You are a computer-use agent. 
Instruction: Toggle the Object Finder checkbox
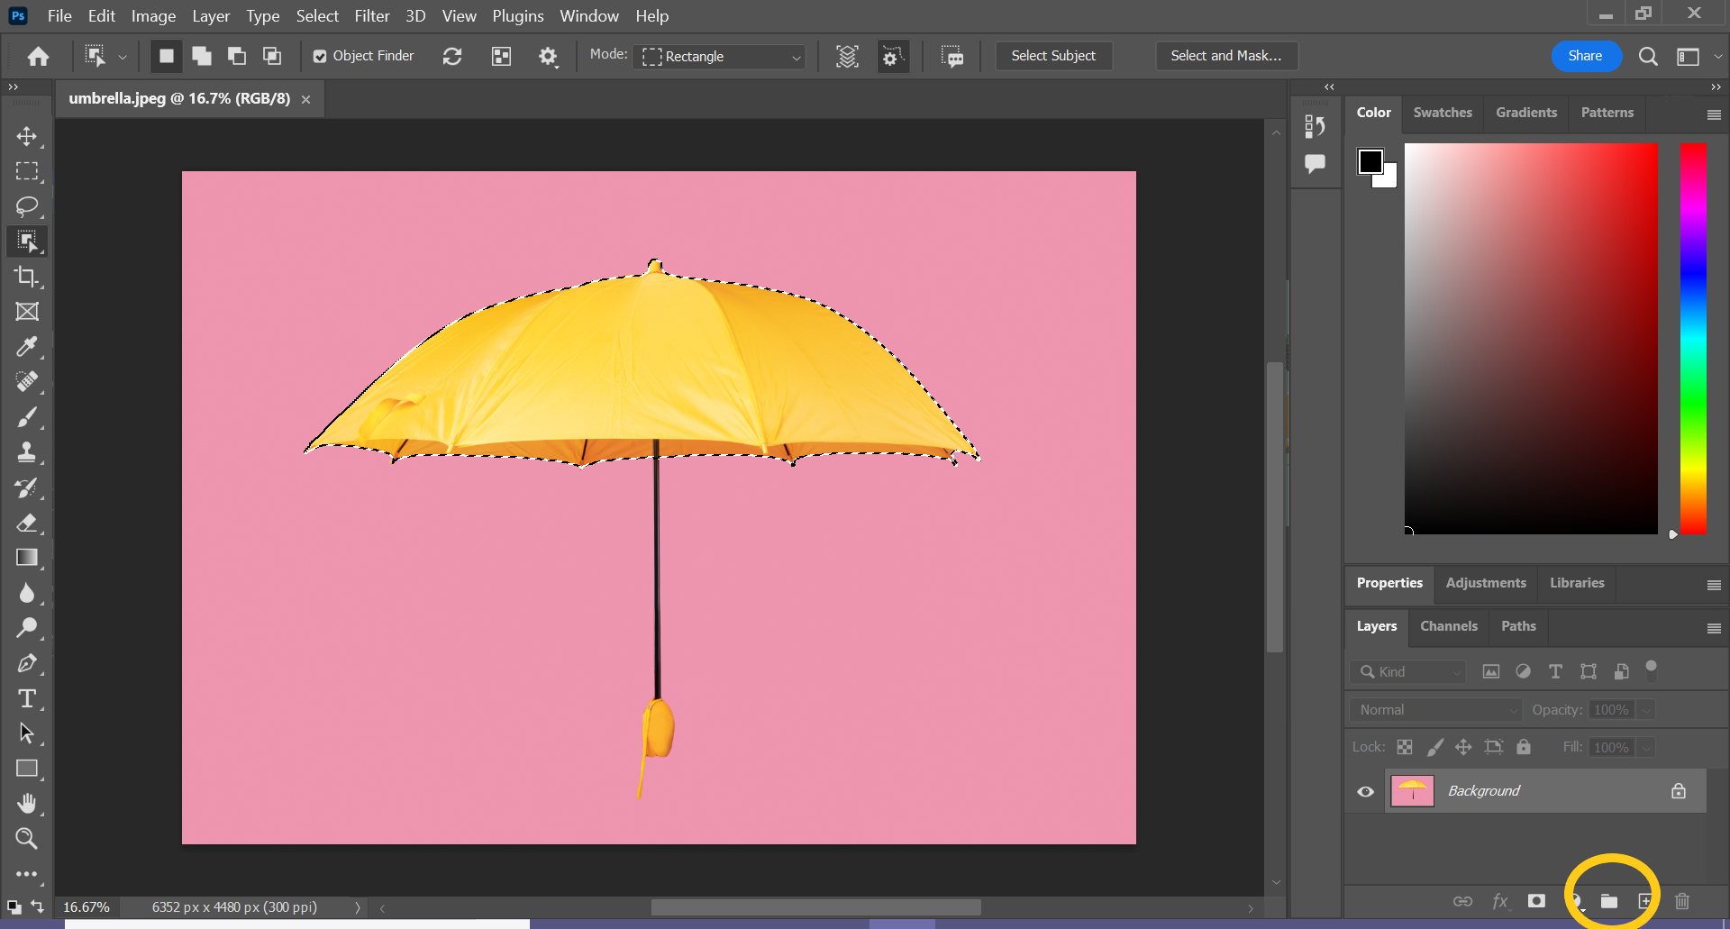pos(320,57)
